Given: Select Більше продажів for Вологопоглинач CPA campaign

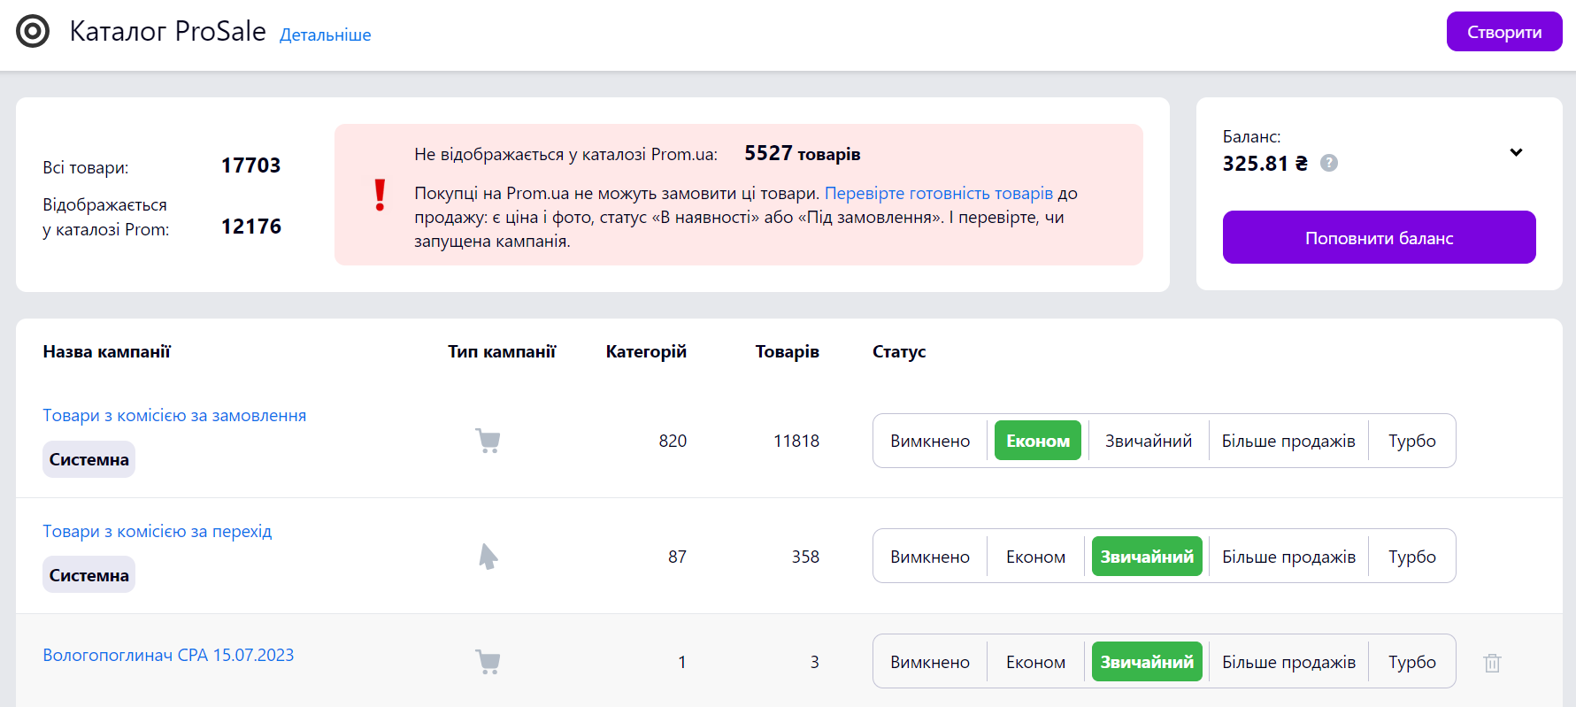Looking at the screenshot, I should pyautogui.click(x=1288, y=662).
